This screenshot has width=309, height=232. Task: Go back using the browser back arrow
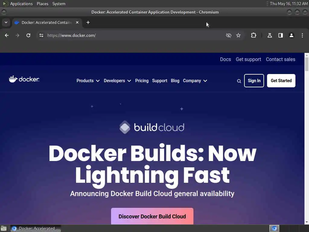[x=7, y=35]
